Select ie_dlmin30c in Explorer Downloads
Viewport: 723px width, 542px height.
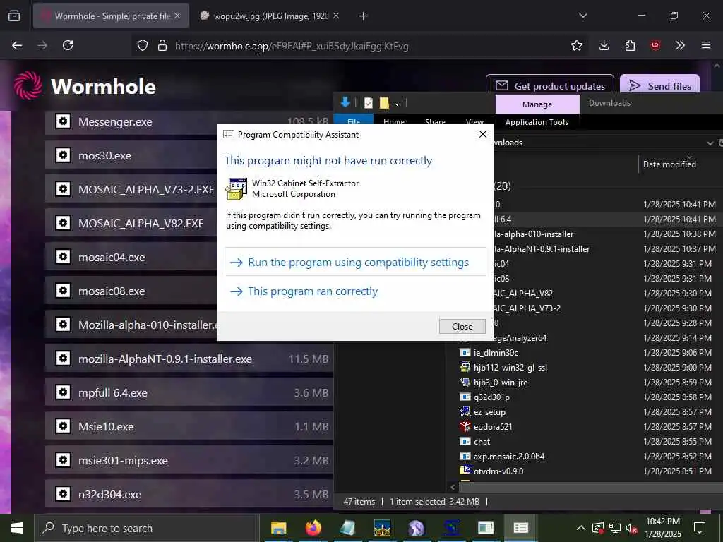pos(496,353)
